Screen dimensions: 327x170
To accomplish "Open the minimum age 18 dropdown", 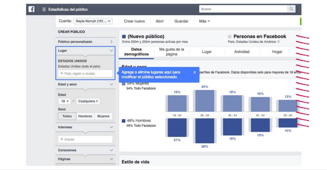I will pyautogui.click(x=64, y=101).
